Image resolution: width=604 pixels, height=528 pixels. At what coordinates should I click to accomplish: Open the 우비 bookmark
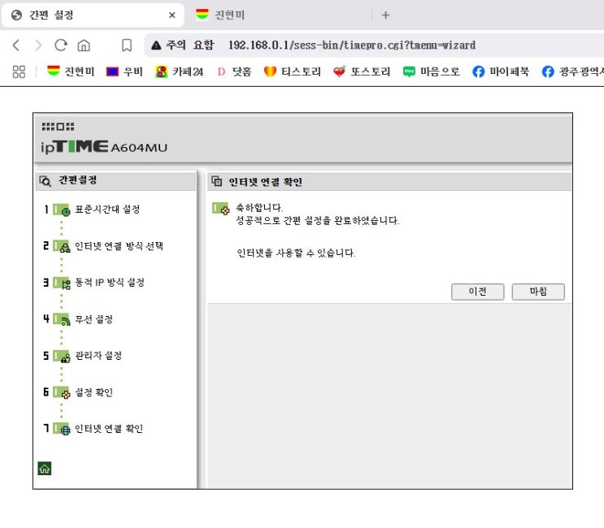pyautogui.click(x=124, y=71)
